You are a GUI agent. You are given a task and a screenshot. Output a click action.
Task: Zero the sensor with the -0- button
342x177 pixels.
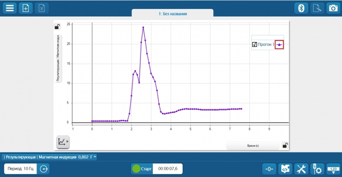point(269,169)
